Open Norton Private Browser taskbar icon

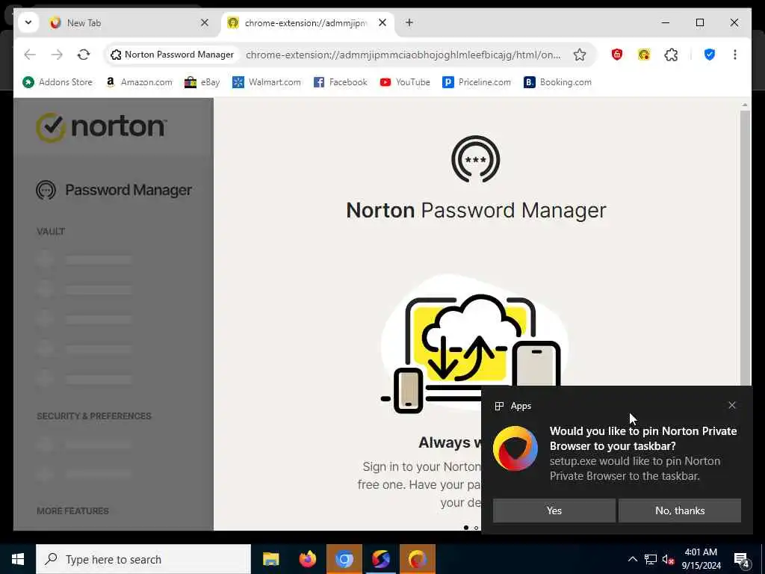pos(417,559)
